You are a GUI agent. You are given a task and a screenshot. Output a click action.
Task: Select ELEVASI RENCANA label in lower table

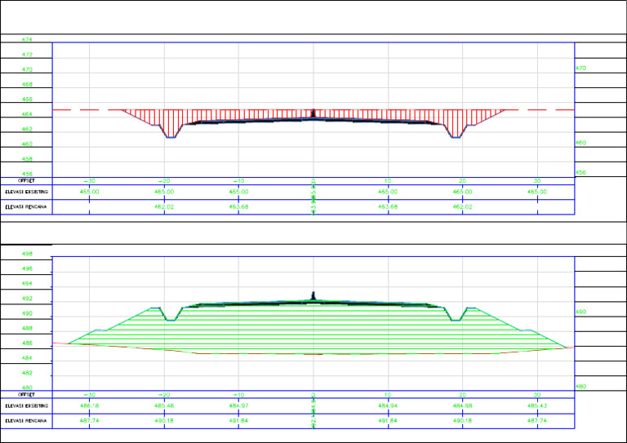point(25,421)
